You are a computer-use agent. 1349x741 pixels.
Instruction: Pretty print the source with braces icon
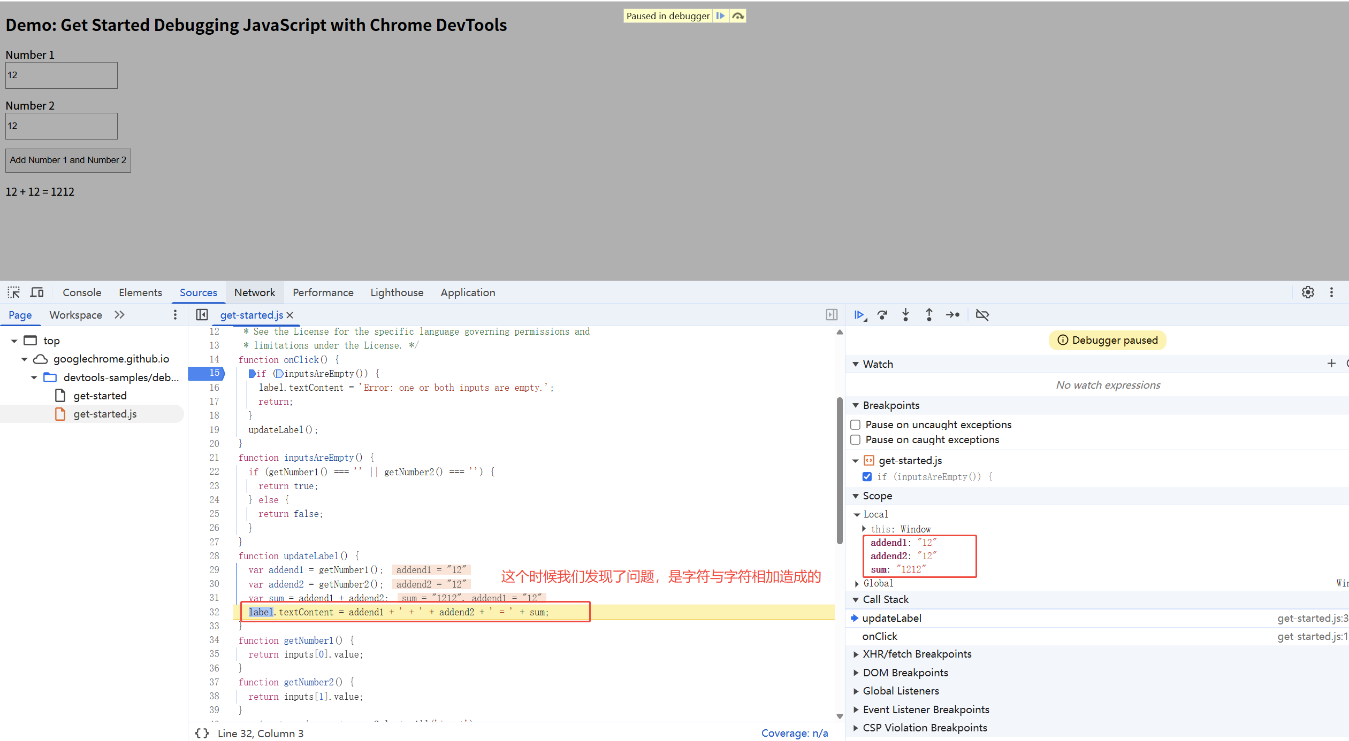pos(202,733)
